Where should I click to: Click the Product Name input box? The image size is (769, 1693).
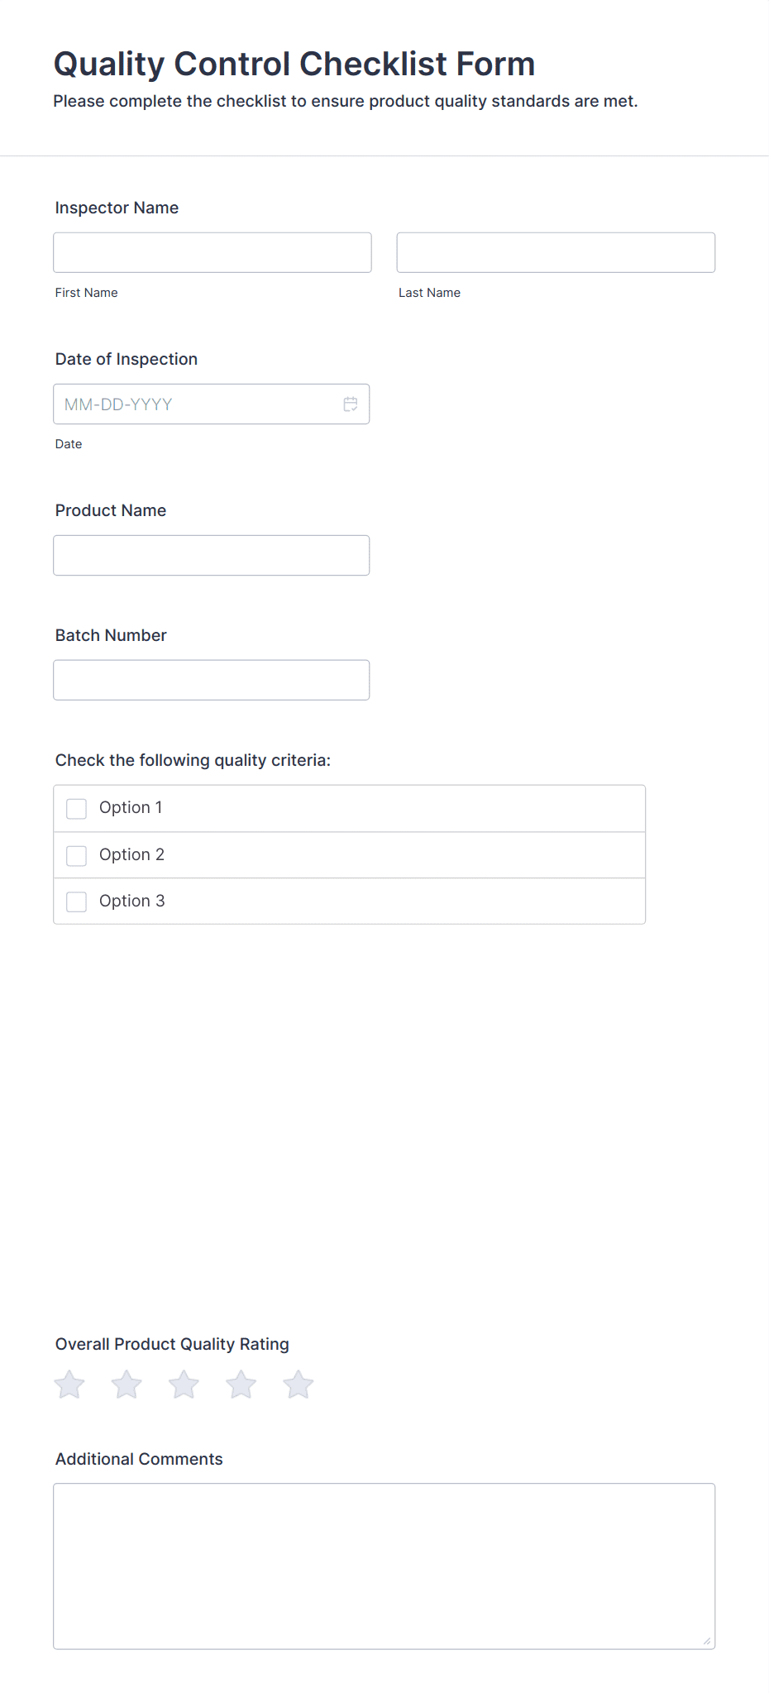click(x=212, y=555)
